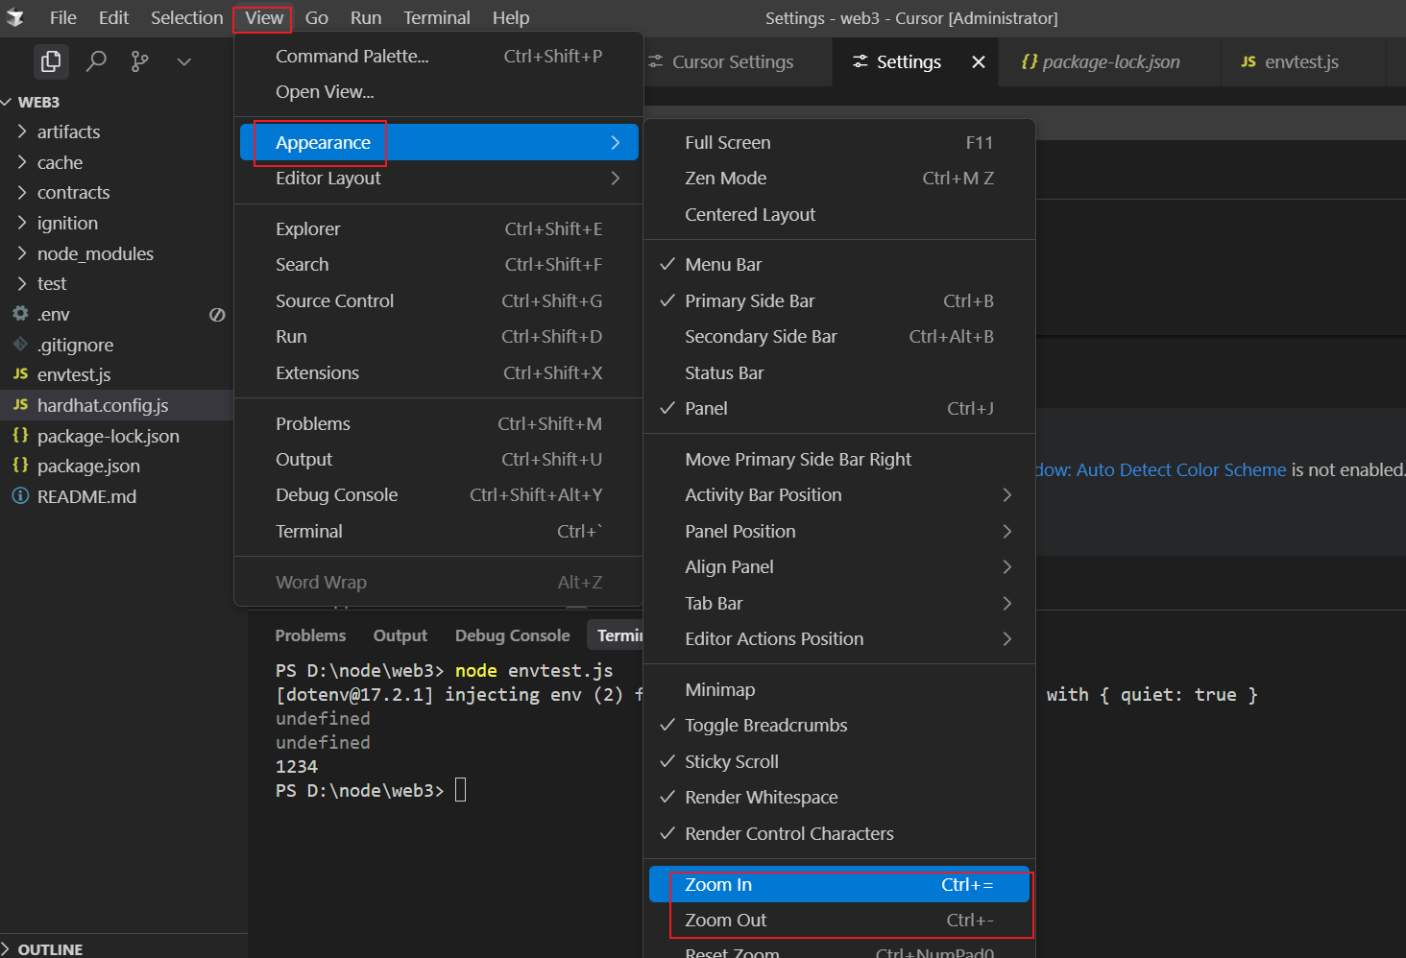Choose Command Palette... entry
1406x958 pixels.
tap(439, 56)
